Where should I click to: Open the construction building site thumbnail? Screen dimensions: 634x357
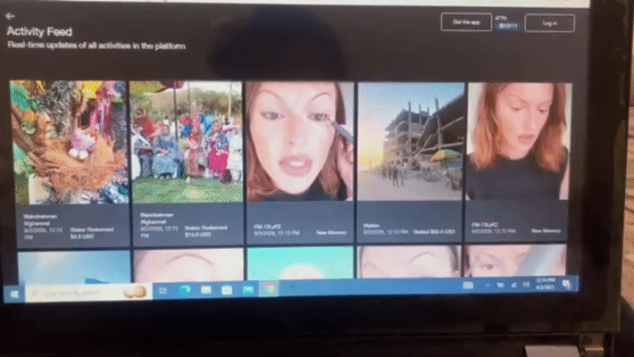tap(411, 142)
